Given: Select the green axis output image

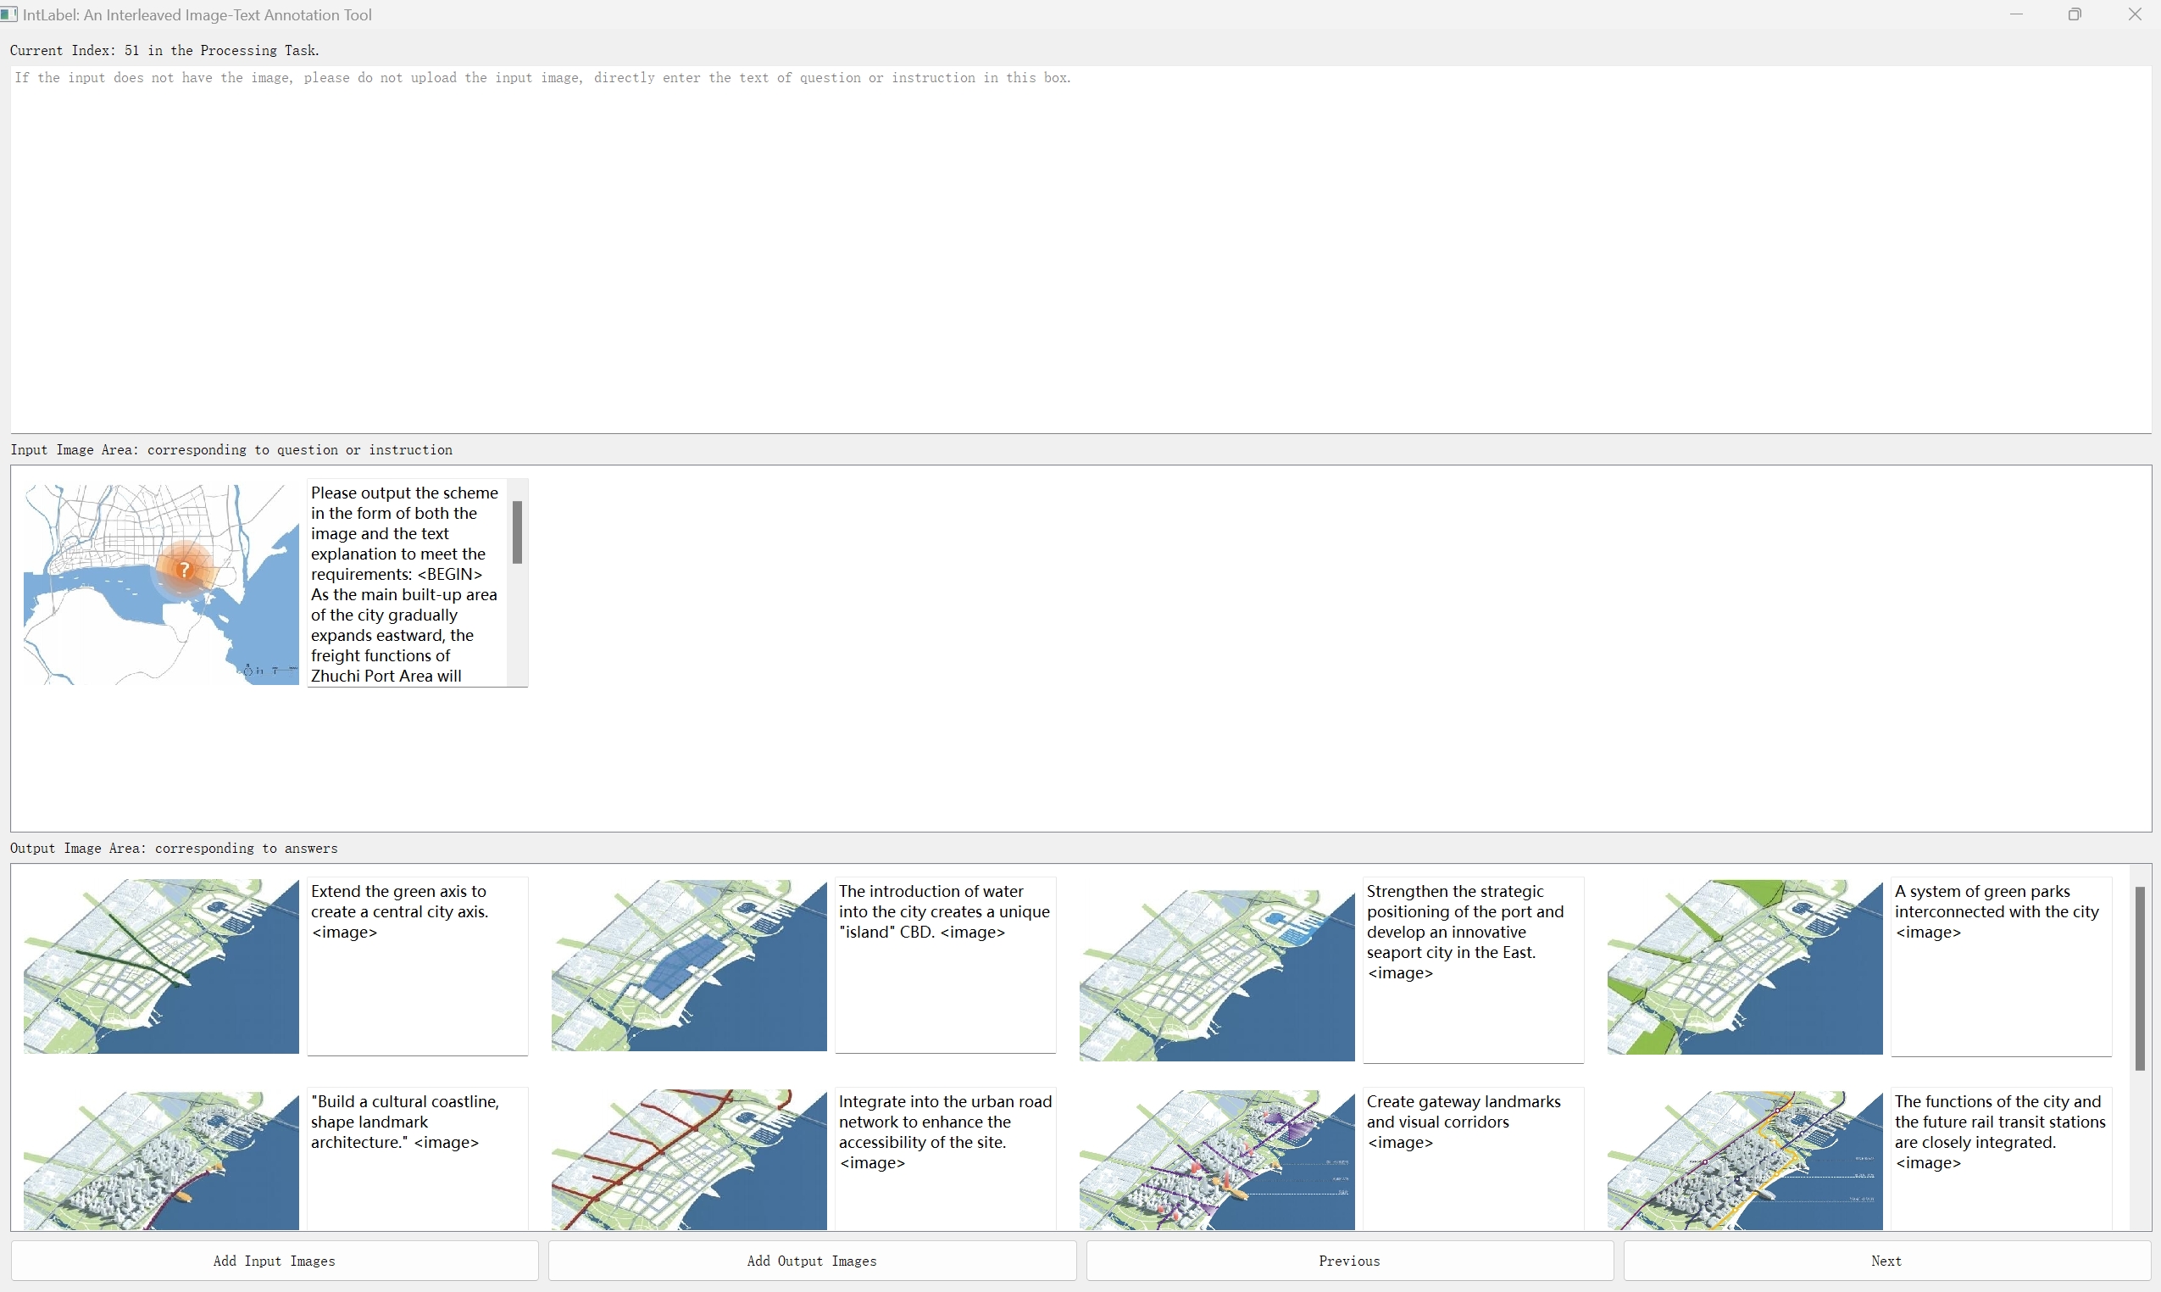Looking at the screenshot, I should point(161,966).
